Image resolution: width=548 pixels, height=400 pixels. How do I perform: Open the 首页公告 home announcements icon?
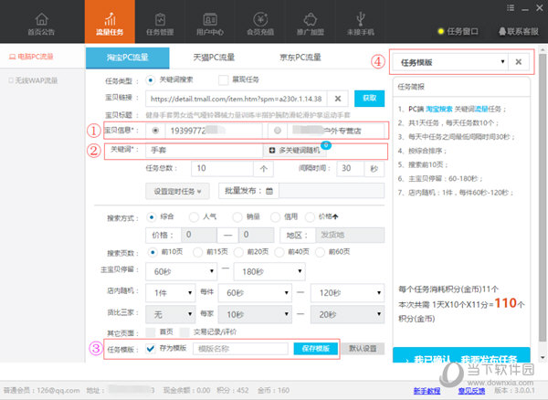point(40,20)
